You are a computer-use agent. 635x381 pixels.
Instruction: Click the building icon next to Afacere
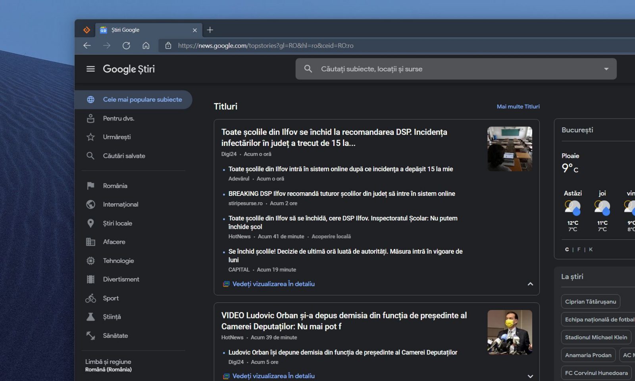[x=90, y=242]
